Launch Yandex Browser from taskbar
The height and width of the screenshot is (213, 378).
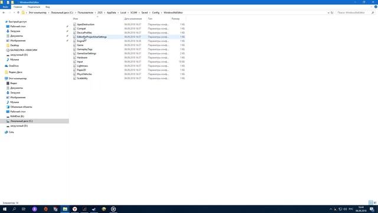[75, 209]
